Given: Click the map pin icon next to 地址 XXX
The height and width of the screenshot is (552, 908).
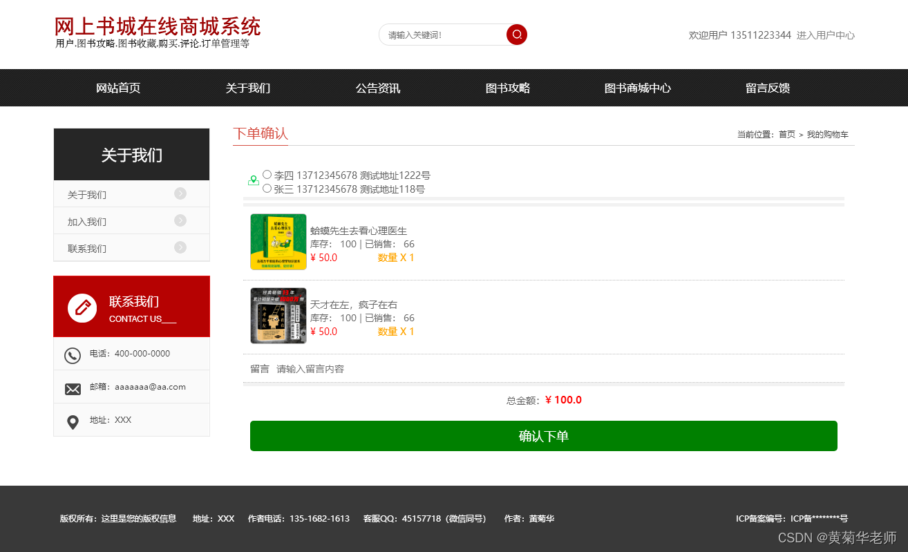Looking at the screenshot, I should point(73,422).
